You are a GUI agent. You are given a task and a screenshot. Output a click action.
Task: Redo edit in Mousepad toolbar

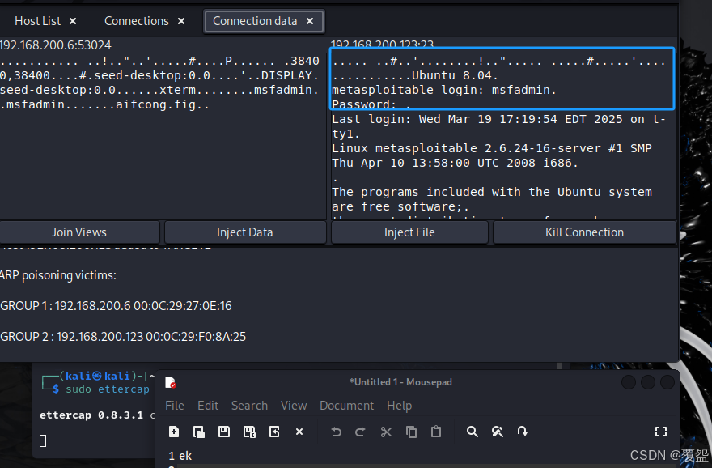pos(361,432)
